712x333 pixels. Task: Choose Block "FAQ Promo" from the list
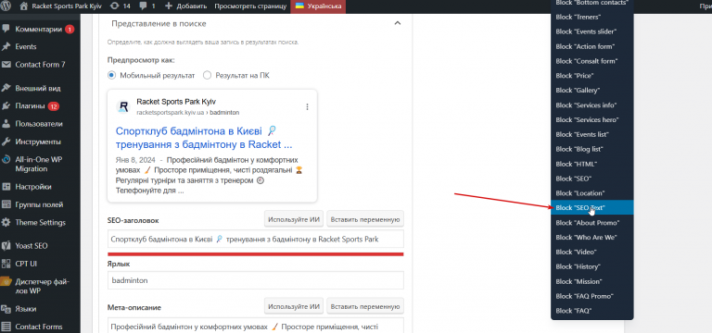(x=592, y=296)
